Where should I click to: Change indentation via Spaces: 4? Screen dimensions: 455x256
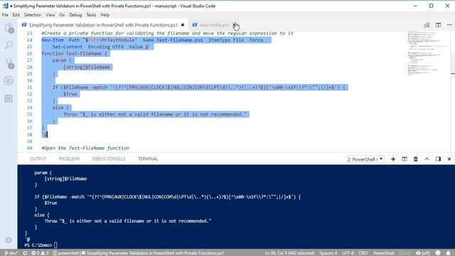(x=328, y=253)
